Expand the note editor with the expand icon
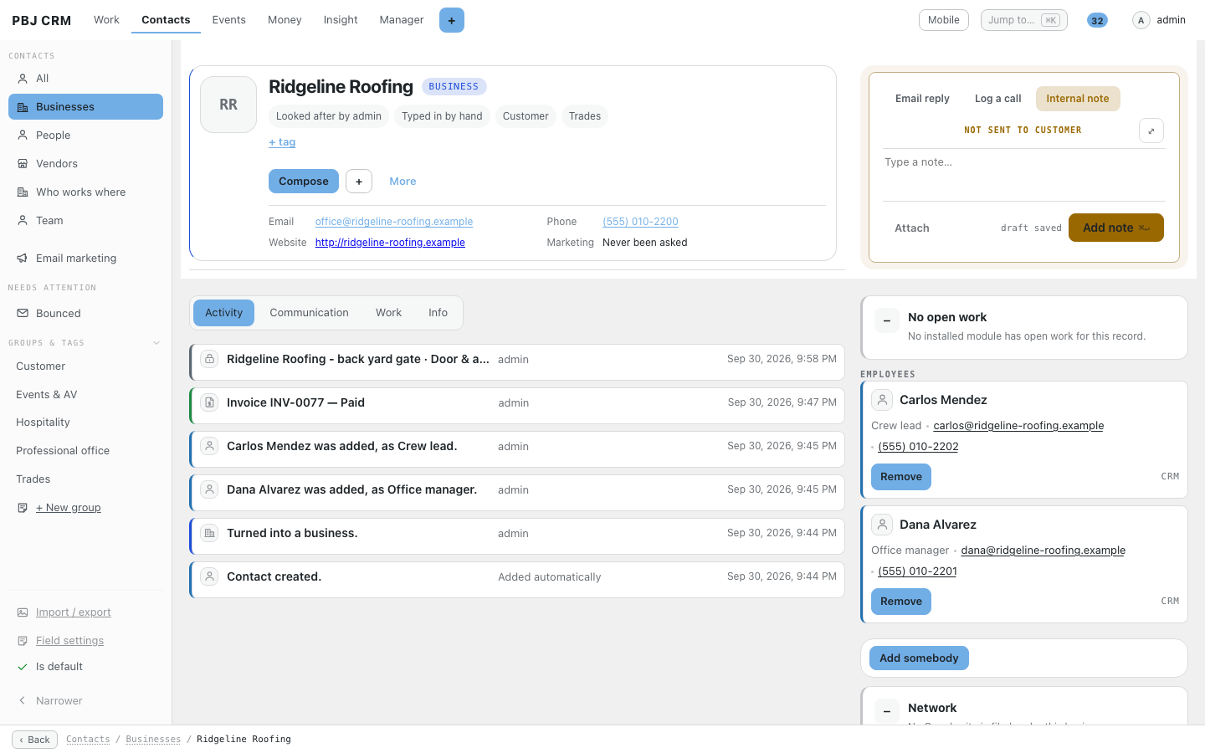This screenshot has width=1205, height=753. (x=1151, y=131)
